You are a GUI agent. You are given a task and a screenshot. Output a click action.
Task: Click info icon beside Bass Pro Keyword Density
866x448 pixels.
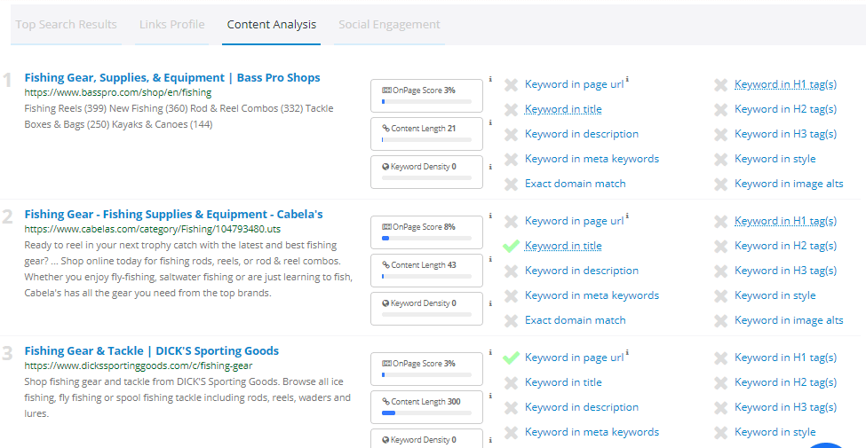click(x=490, y=167)
